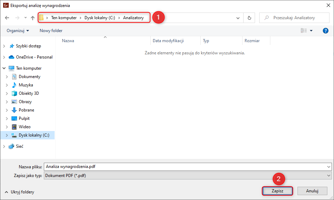334x200 pixels.
Task: Open the Pulpit folder in sidebar
Action: point(24,118)
